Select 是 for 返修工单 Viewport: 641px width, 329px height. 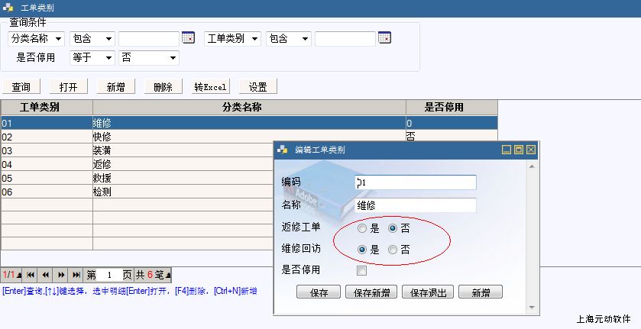coord(362,227)
